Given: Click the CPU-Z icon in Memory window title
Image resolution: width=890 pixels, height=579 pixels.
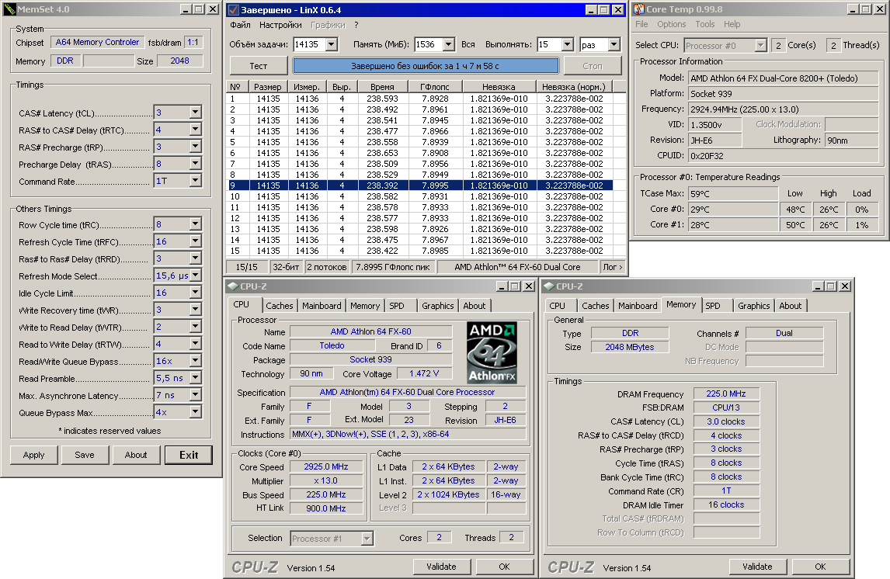Looking at the screenshot, I should point(548,286).
